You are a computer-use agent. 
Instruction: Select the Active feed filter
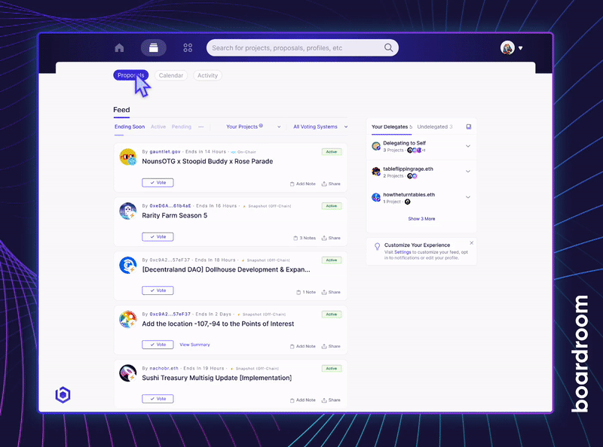point(158,126)
